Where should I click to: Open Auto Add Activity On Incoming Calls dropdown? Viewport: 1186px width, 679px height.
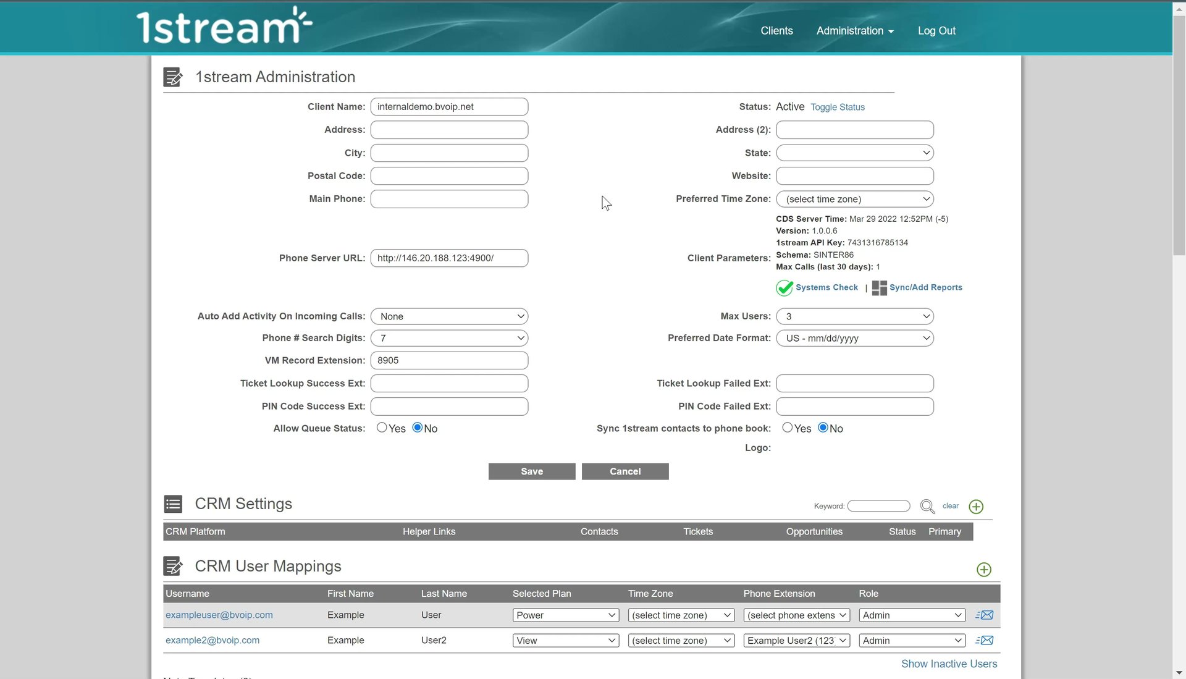[x=450, y=316]
